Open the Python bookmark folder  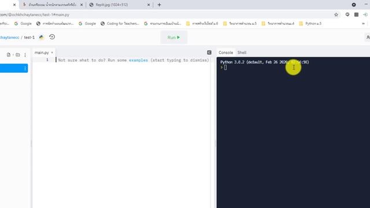310,24
